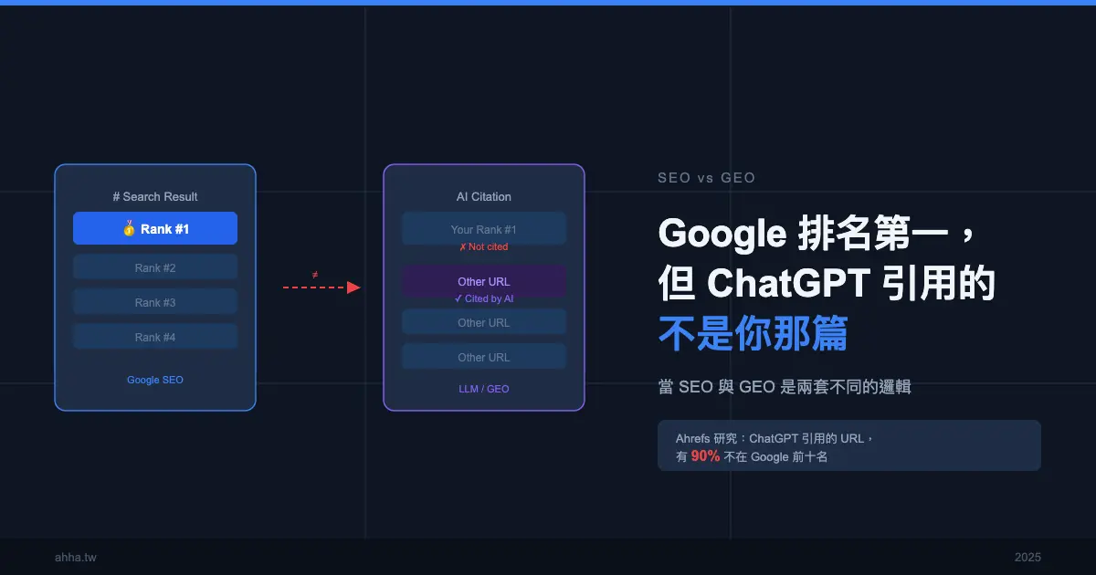
Task: Click the gold medal icon in Rank #1
Action: (129, 228)
